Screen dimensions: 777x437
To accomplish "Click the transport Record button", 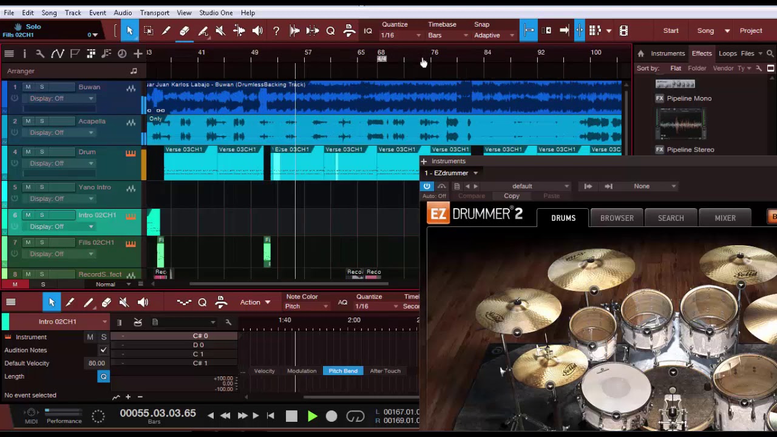I will pyautogui.click(x=331, y=417).
